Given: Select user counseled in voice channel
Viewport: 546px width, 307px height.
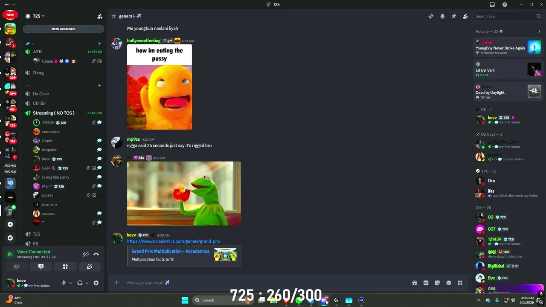Looking at the screenshot, I should pos(67,132).
